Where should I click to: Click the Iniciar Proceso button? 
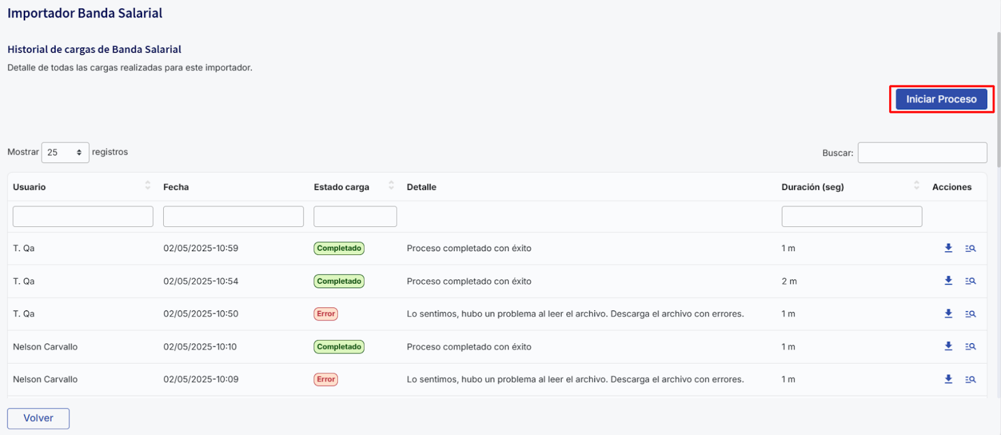(x=941, y=99)
